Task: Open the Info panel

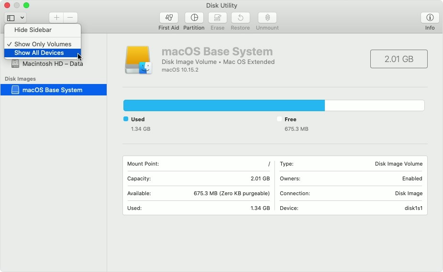Action: coord(430,18)
